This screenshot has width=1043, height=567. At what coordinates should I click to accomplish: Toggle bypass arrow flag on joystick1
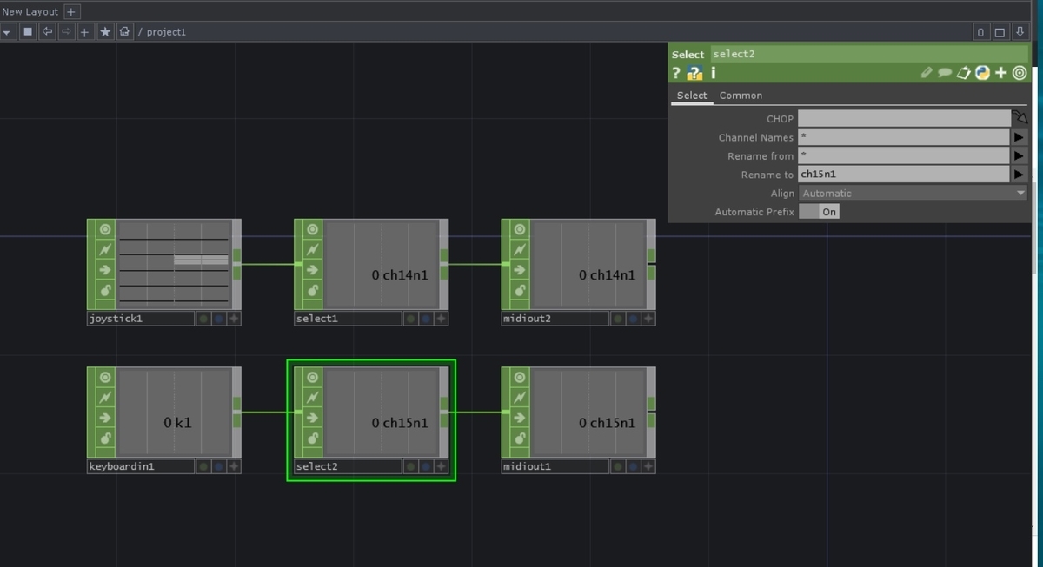tap(105, 270)
